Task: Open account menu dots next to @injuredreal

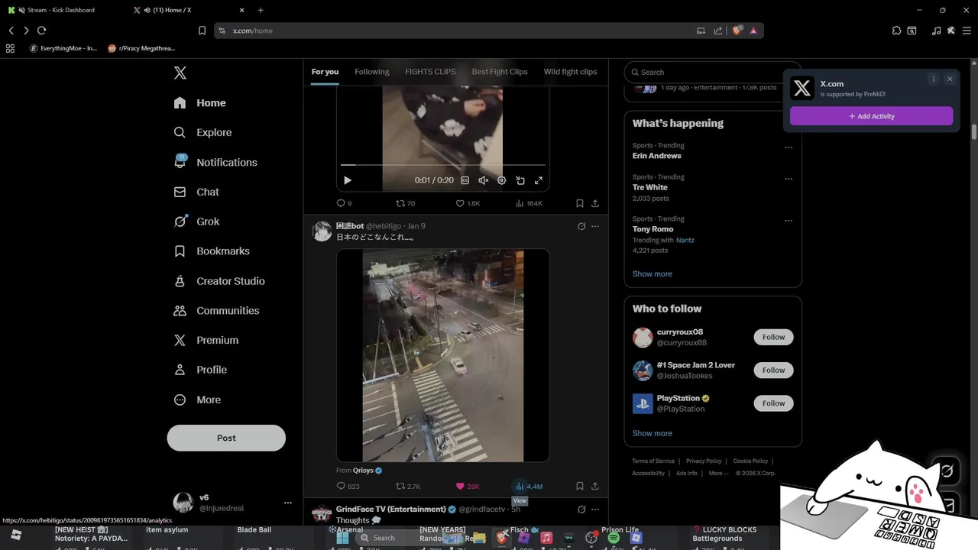Action: pos(288,503)
